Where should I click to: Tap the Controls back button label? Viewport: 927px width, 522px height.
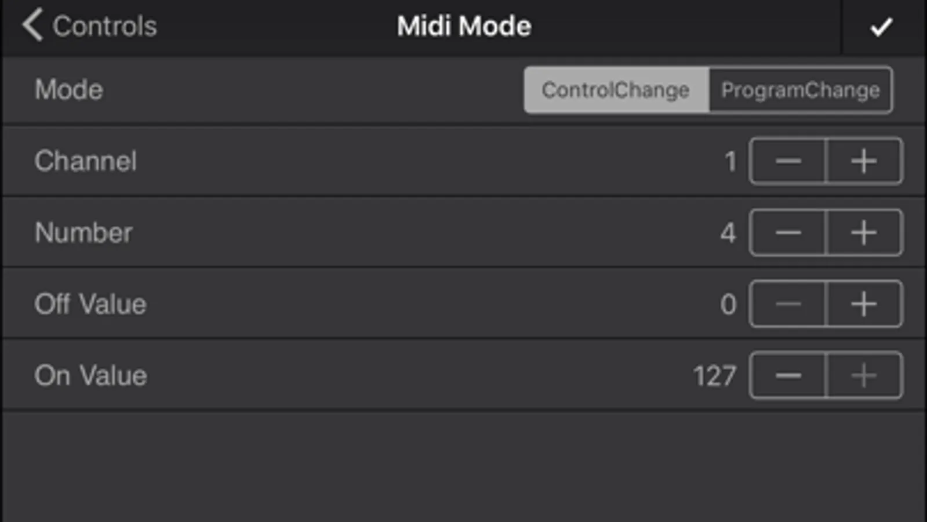pyautogui.click(x=105, y=26)
